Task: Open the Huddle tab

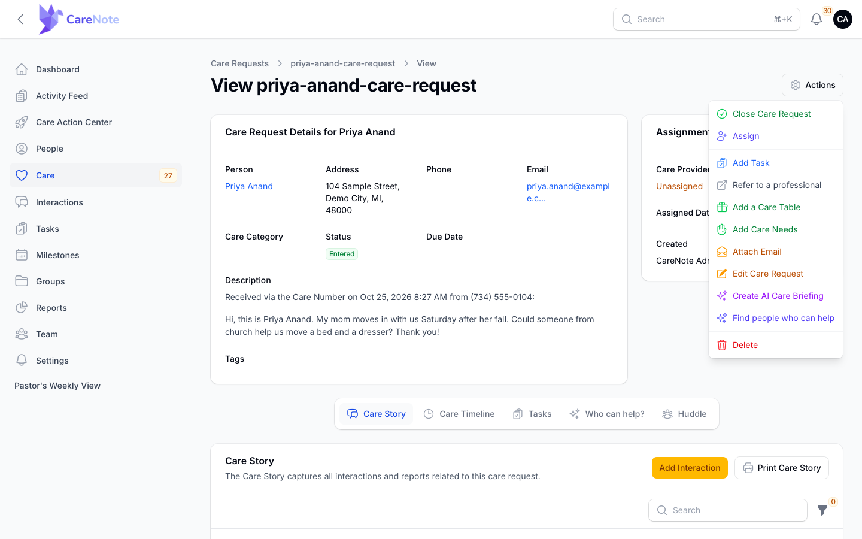Action: click(684, 414)
